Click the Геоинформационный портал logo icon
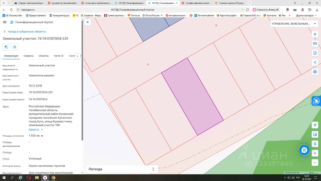321x181 pixels. [x=12, y=22]
